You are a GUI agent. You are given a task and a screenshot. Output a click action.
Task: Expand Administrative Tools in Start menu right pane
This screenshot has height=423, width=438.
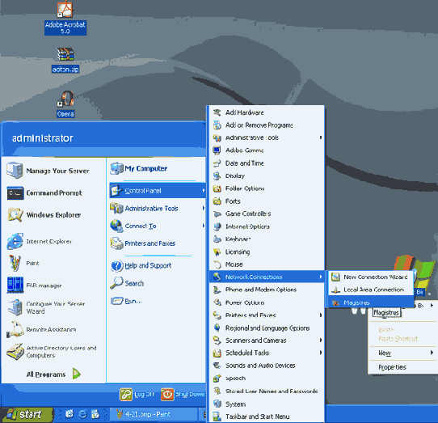204,208
